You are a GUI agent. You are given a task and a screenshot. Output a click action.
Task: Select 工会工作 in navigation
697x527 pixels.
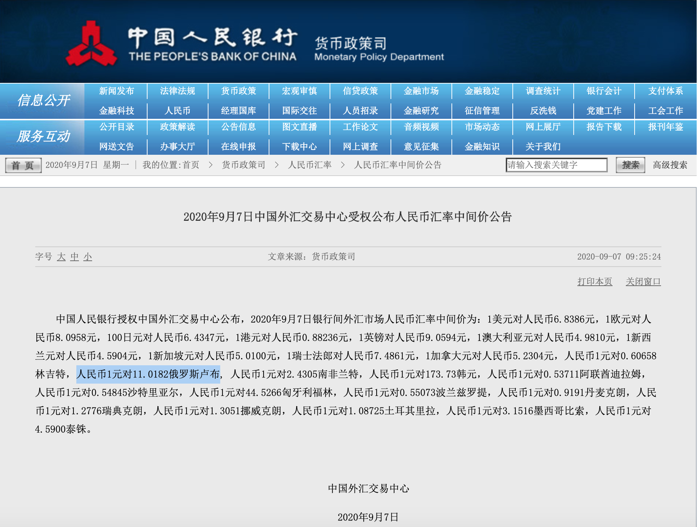click(x=665, y=111)
